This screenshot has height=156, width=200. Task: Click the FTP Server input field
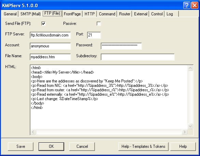[x=50, y=35]
